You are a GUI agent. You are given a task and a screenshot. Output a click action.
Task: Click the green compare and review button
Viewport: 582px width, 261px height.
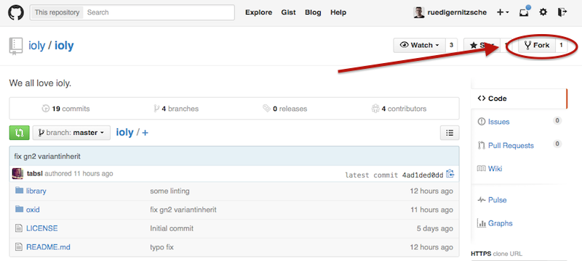20,133
